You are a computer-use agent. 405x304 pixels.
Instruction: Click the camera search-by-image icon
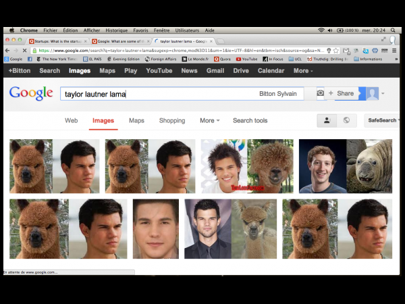click(321, 93)
